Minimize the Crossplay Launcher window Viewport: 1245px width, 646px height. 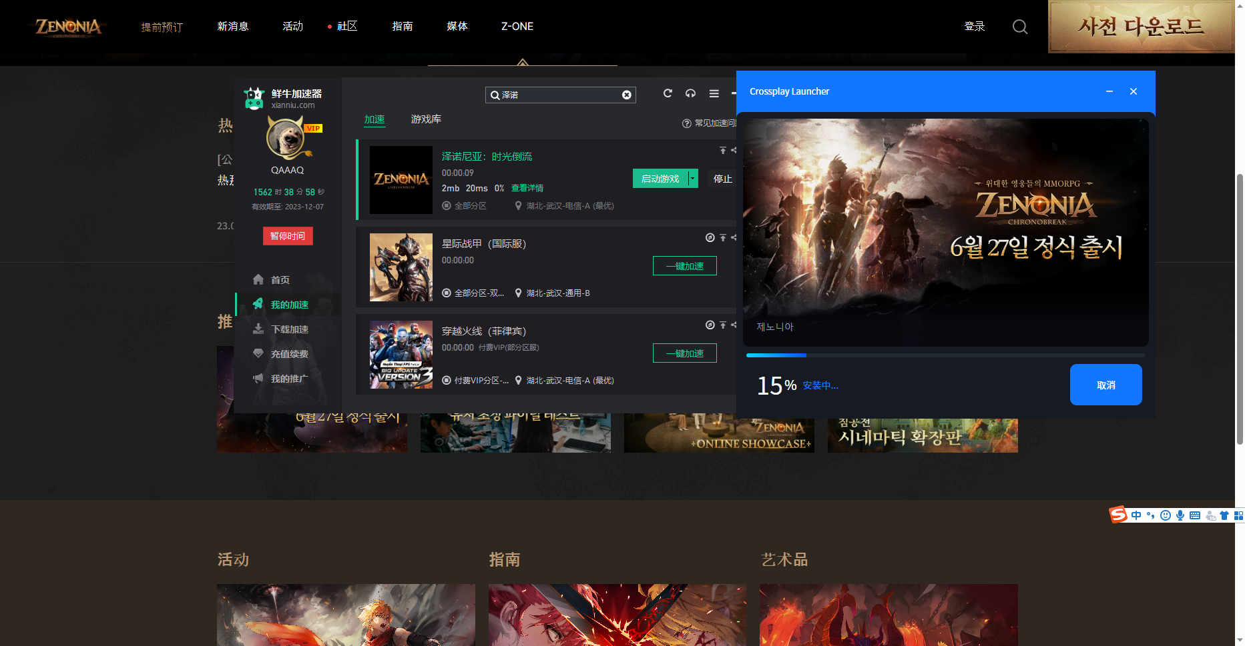(x=1109, y=91)
